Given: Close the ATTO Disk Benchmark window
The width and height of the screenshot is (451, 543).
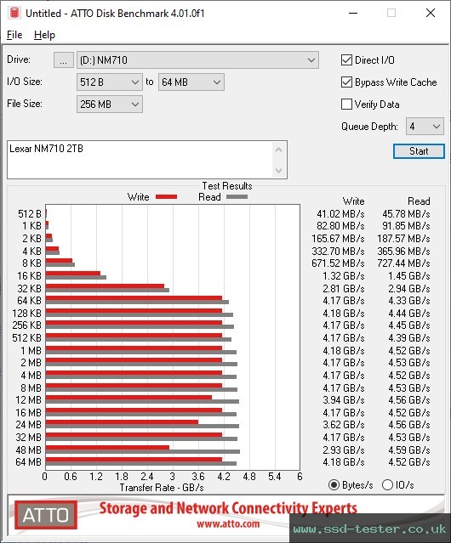Looking at the screenshot, I should pos(431,13).
